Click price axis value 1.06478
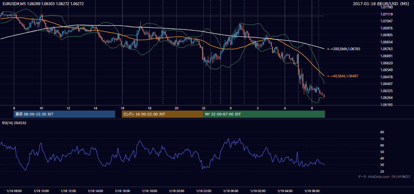Image resolution: width=414 pixels, height=194 pixels. (x=387, y=77)
